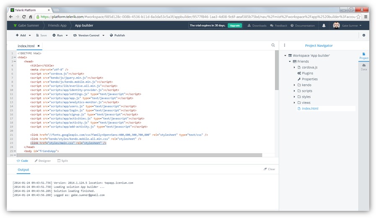The height and width of the screenshot is (218, 376).
Task: Open Properties in the project tree
Action: click(x=309, y=79)
